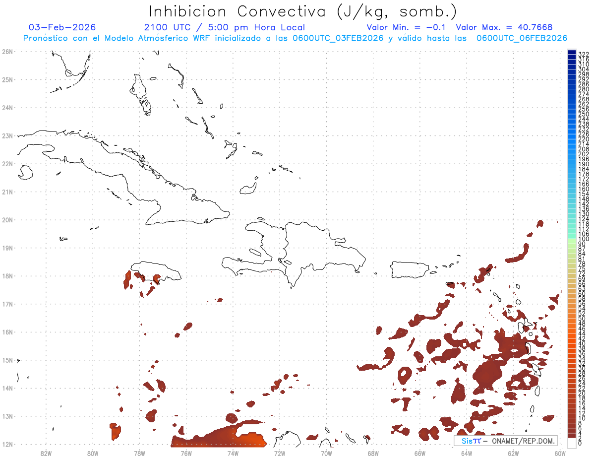Click the '15N' latitude label

pos(7,360)
